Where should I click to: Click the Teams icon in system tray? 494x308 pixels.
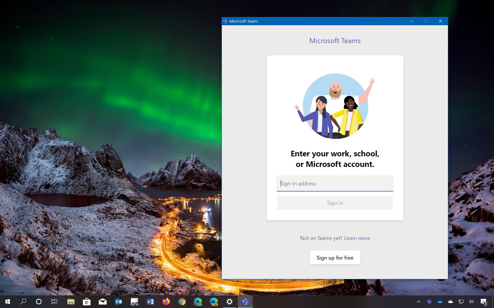429,302
